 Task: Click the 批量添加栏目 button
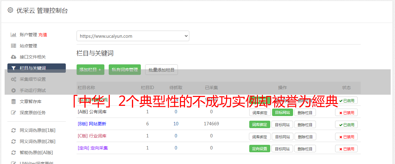[x=162, y=70]
